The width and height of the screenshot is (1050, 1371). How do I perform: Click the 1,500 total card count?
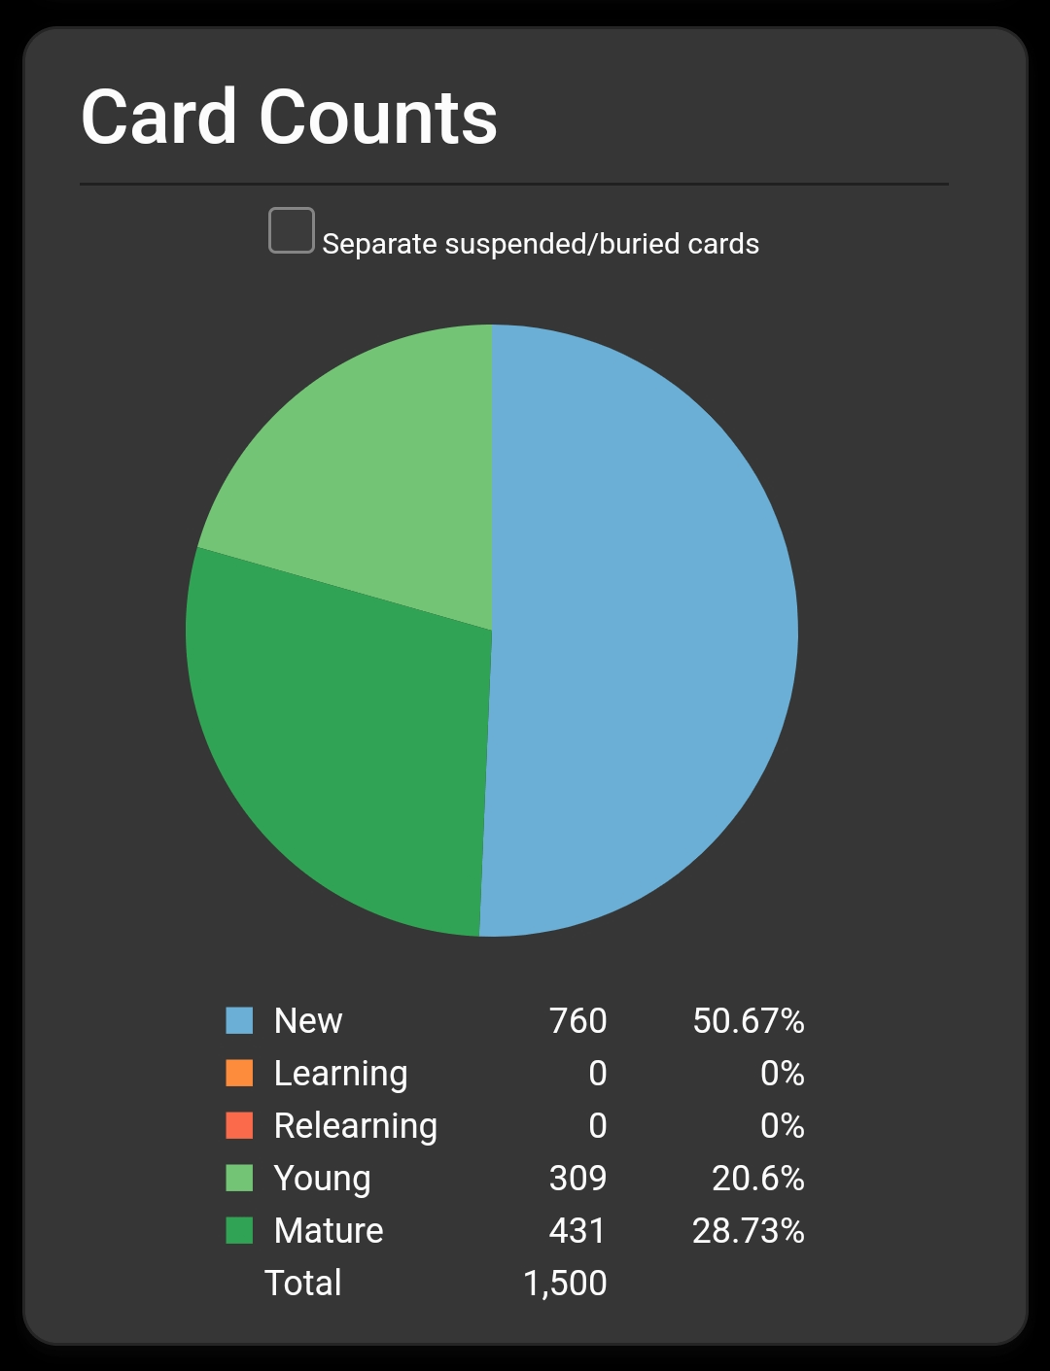(x=565, y=1284)
